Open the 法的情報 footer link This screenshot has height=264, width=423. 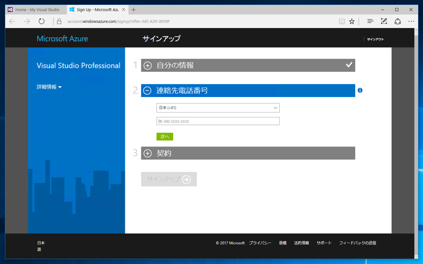301,243
